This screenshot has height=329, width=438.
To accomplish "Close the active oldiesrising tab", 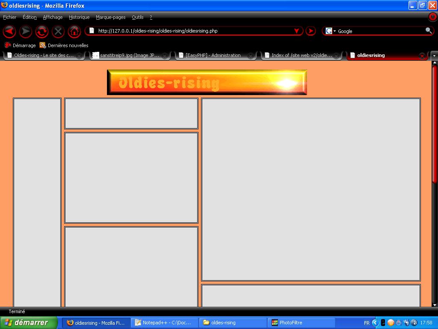I will pyautogui.click(x=422, y=56).
